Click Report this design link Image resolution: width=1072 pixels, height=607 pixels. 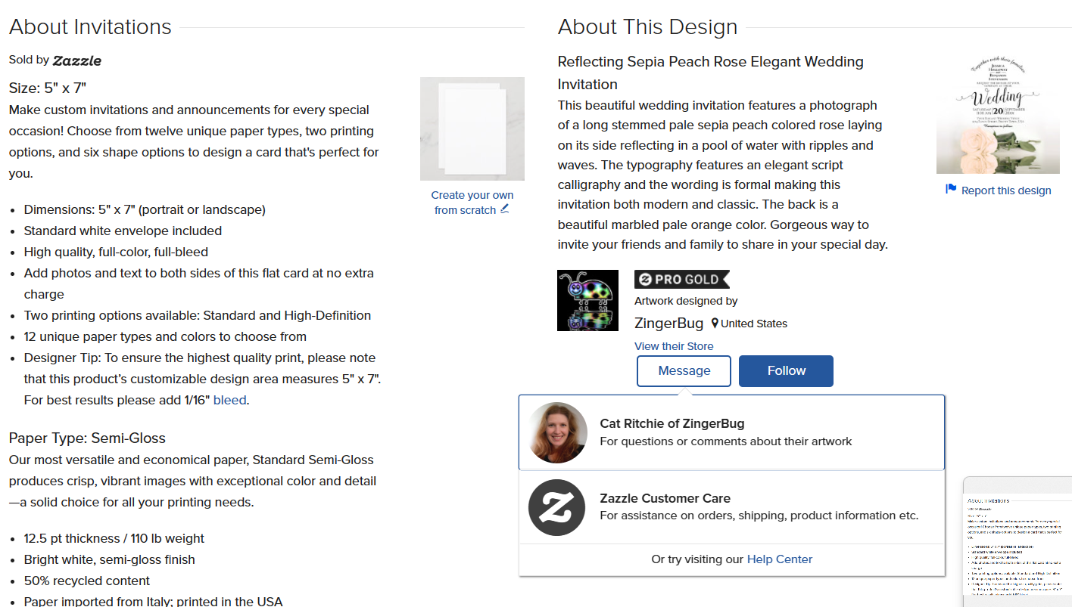coord(1006,190)
